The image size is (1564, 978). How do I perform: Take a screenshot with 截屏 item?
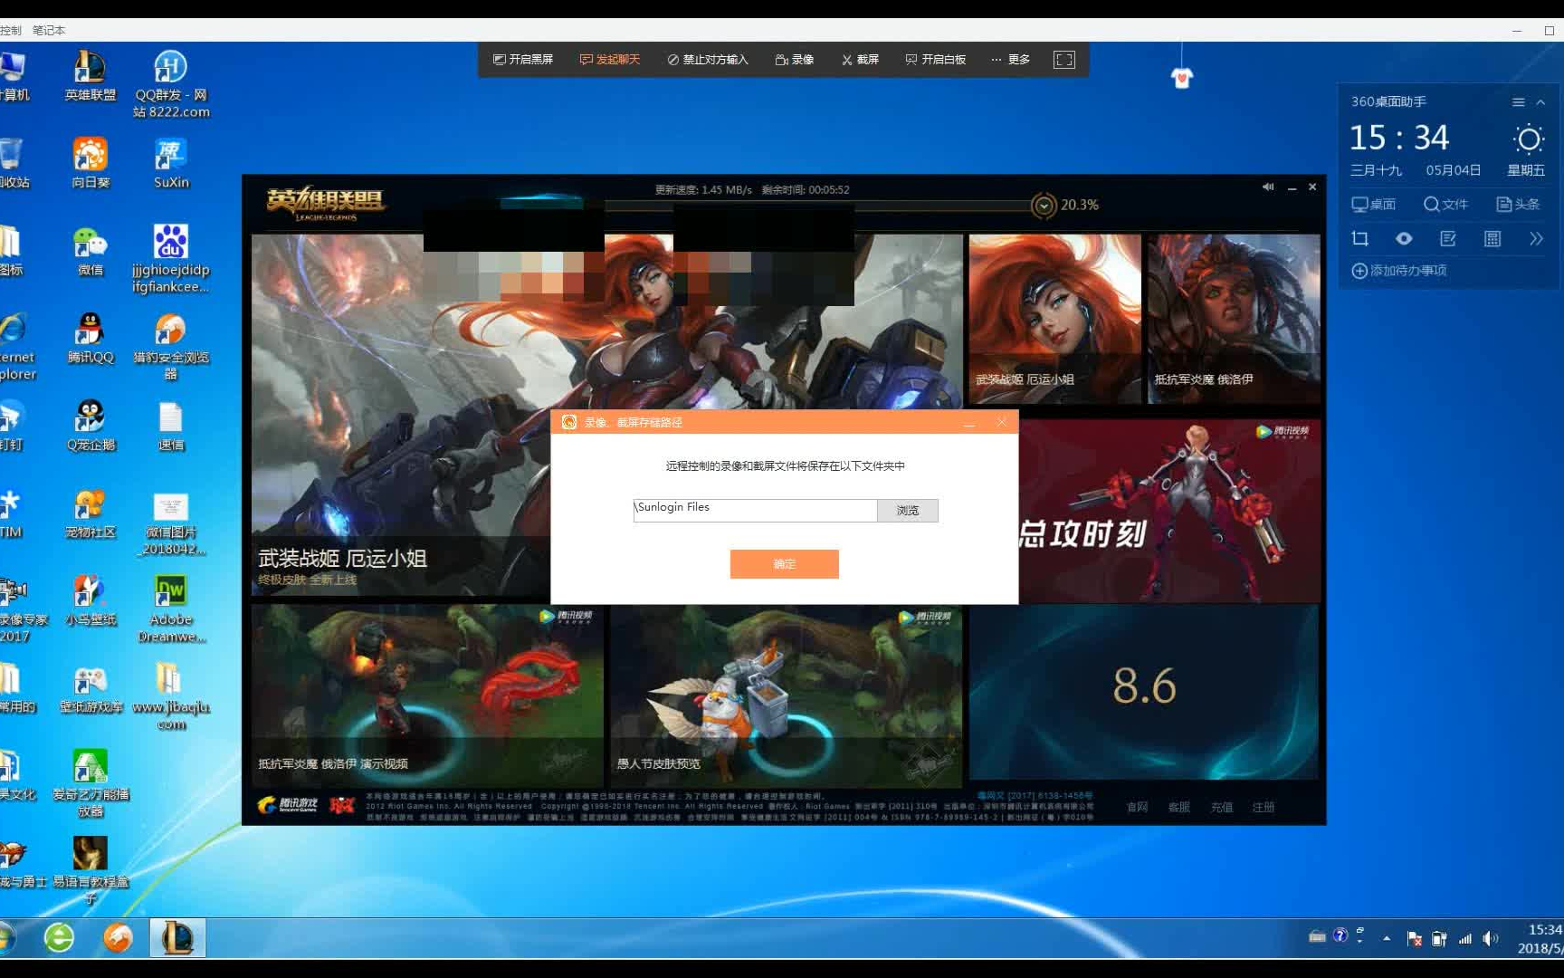(x=860, y=60)
